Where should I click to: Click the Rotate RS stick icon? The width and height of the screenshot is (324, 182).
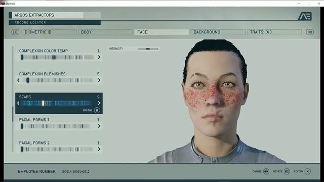pyautogui.click(x=287, y=171)
